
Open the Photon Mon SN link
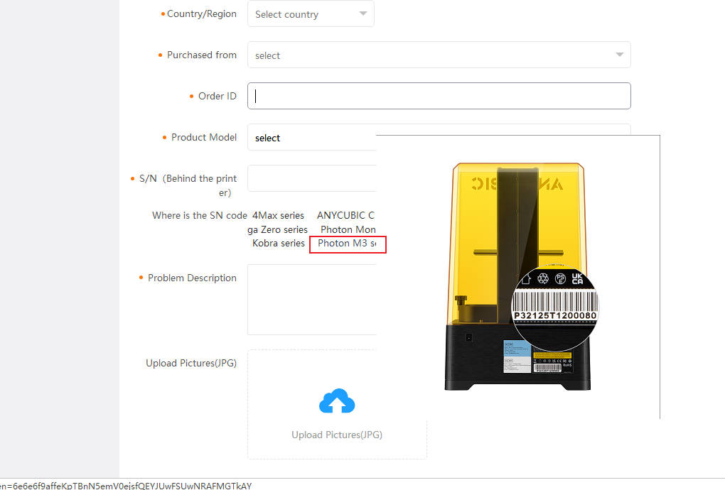point(348,229)
